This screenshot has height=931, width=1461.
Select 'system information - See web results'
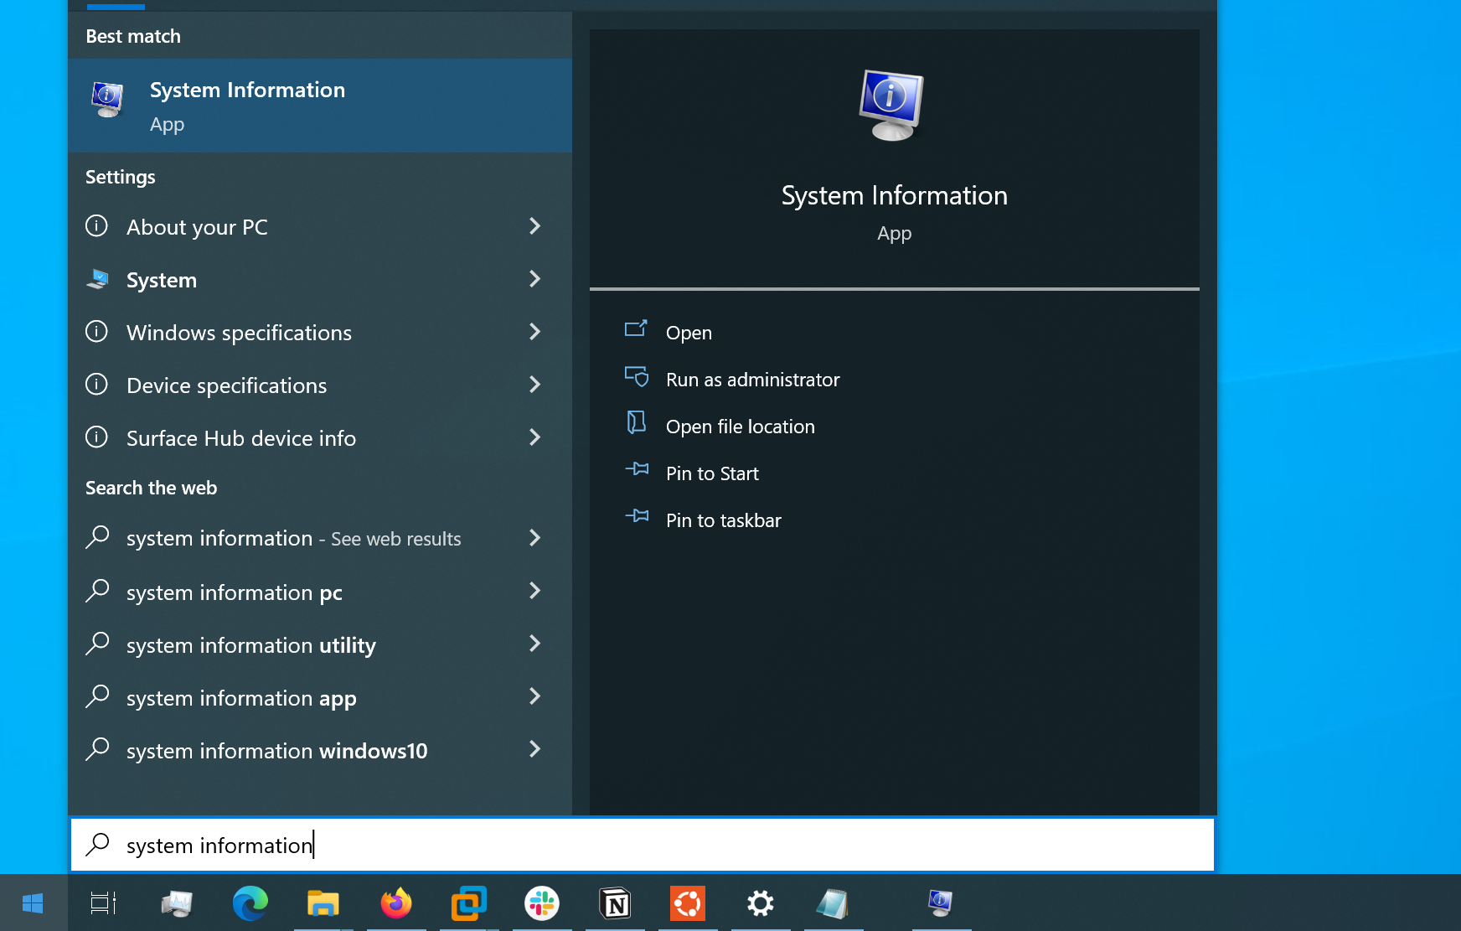320,538
